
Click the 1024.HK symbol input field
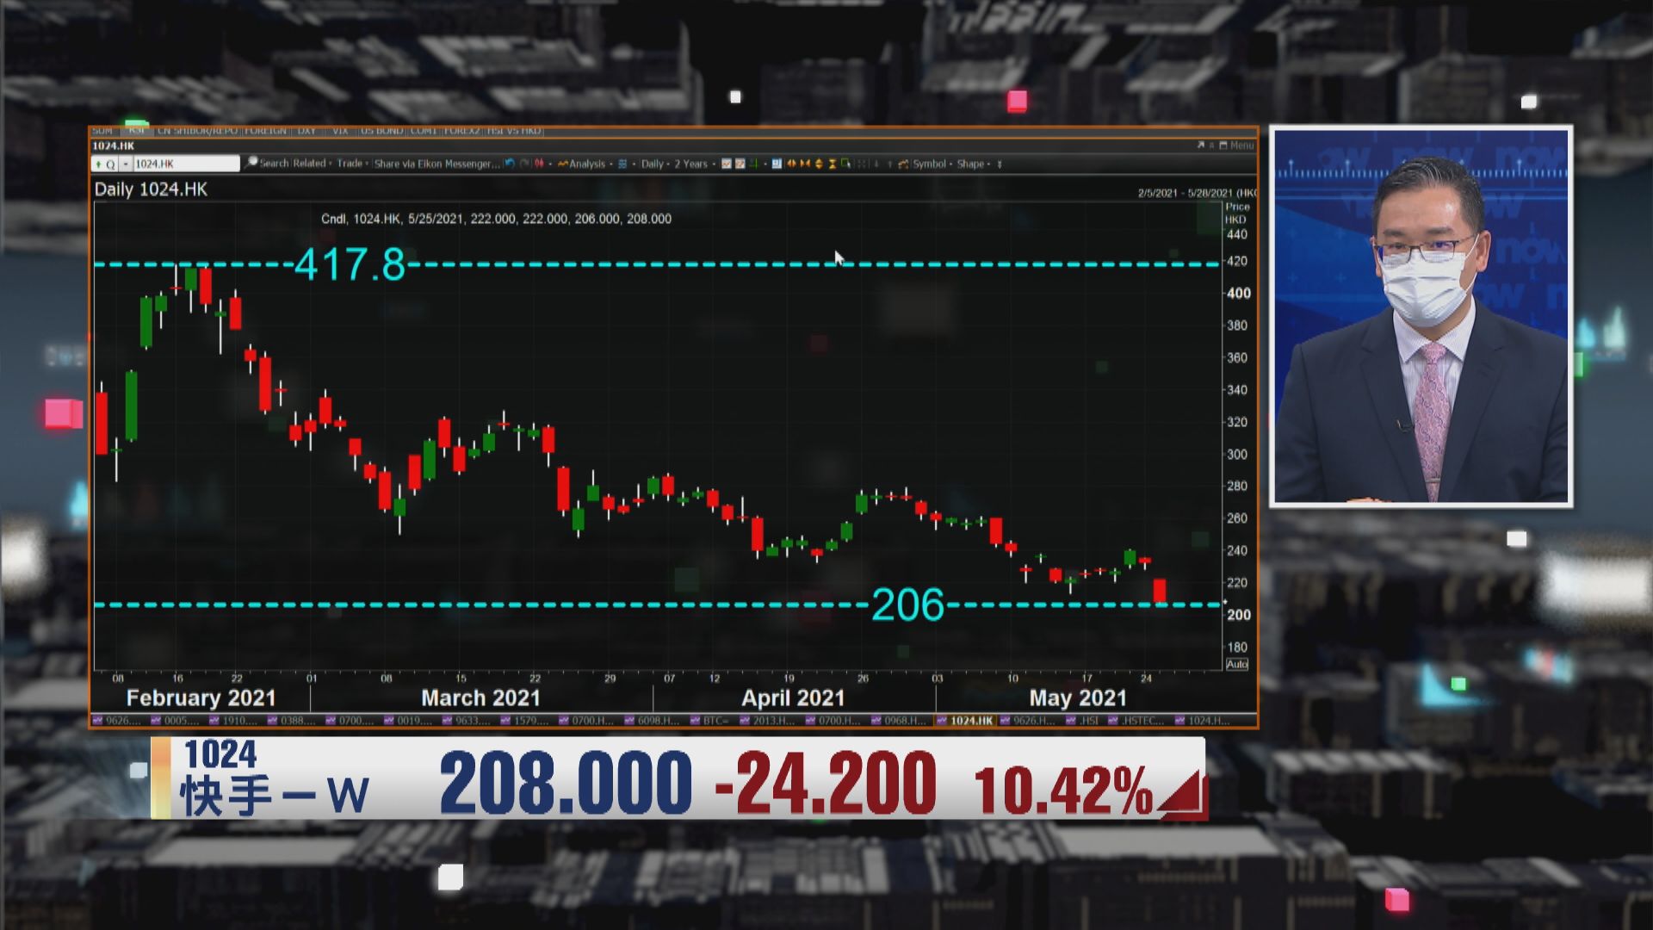[x=185, y=164]
